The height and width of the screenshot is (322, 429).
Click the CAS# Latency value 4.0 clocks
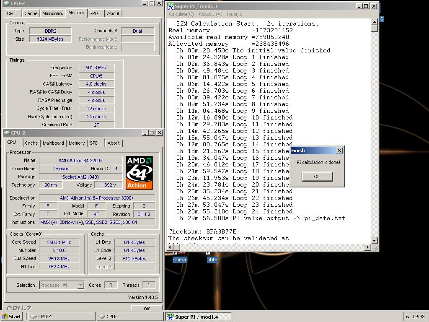(x=96, y=84)
